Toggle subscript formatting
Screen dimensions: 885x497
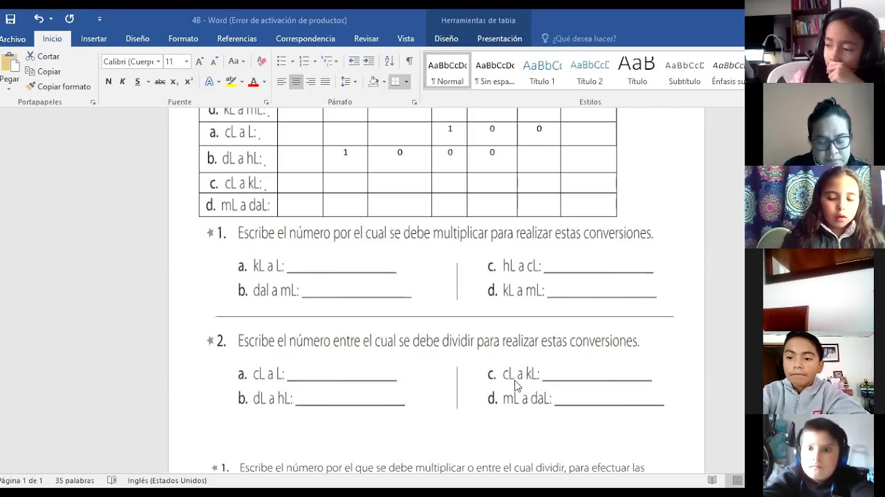(174, 82)
